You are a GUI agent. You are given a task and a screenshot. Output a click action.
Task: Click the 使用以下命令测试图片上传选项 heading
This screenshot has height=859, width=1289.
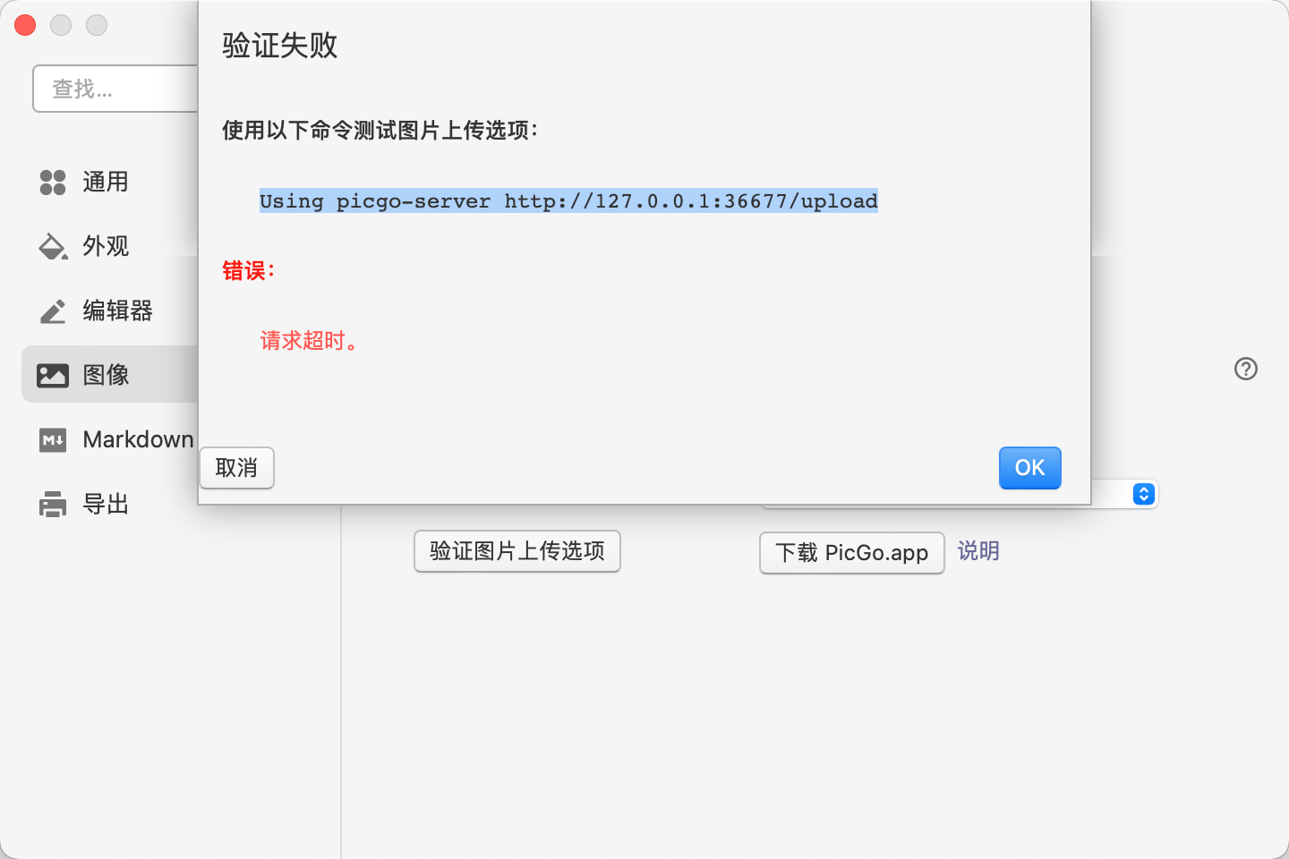380,131
